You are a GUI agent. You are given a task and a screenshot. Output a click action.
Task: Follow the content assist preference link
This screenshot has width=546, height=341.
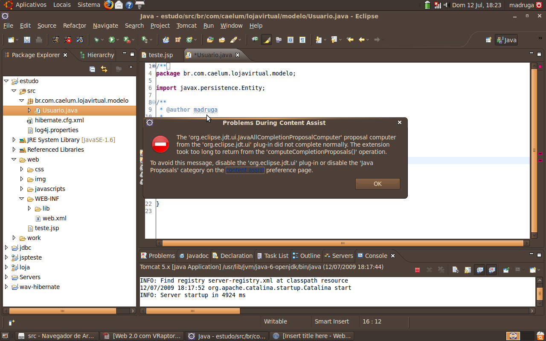245,170
